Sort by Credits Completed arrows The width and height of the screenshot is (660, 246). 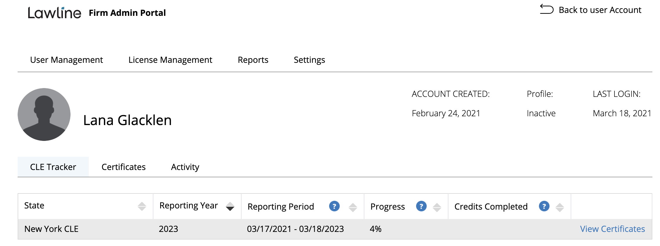pyautogui.click(x=560, y=207)
